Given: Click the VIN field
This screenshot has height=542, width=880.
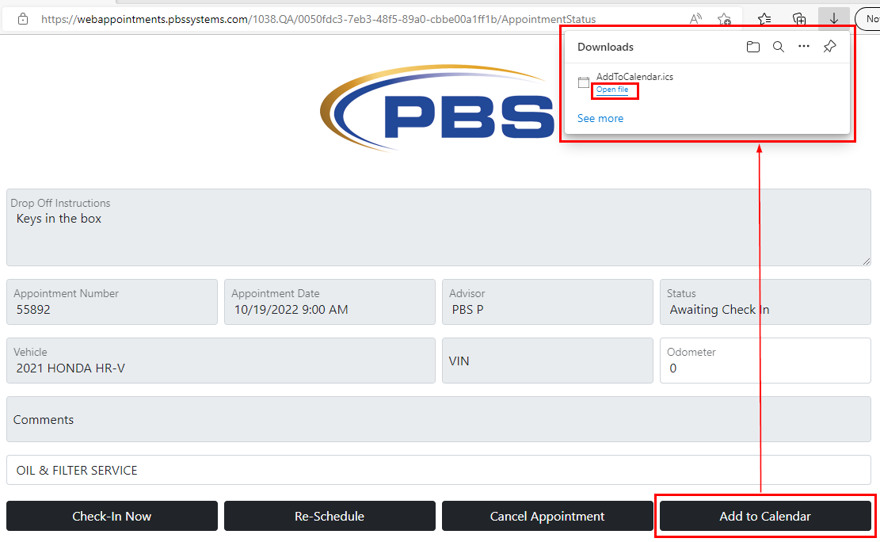Looking at the screenshot, I should pyautogui.click(x=547, y=361).
